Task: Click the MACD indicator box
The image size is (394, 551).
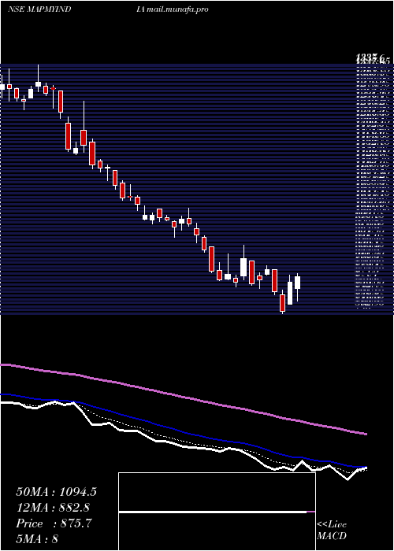Action: (x=217, y=512)
